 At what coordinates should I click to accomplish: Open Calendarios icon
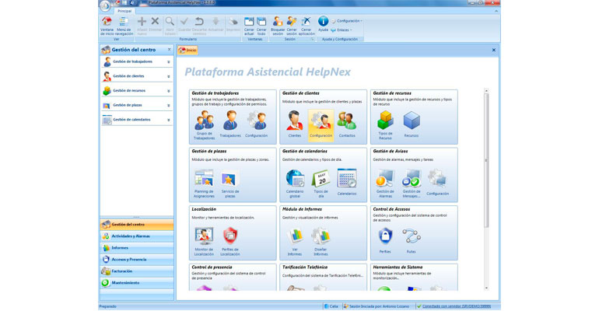347,182
